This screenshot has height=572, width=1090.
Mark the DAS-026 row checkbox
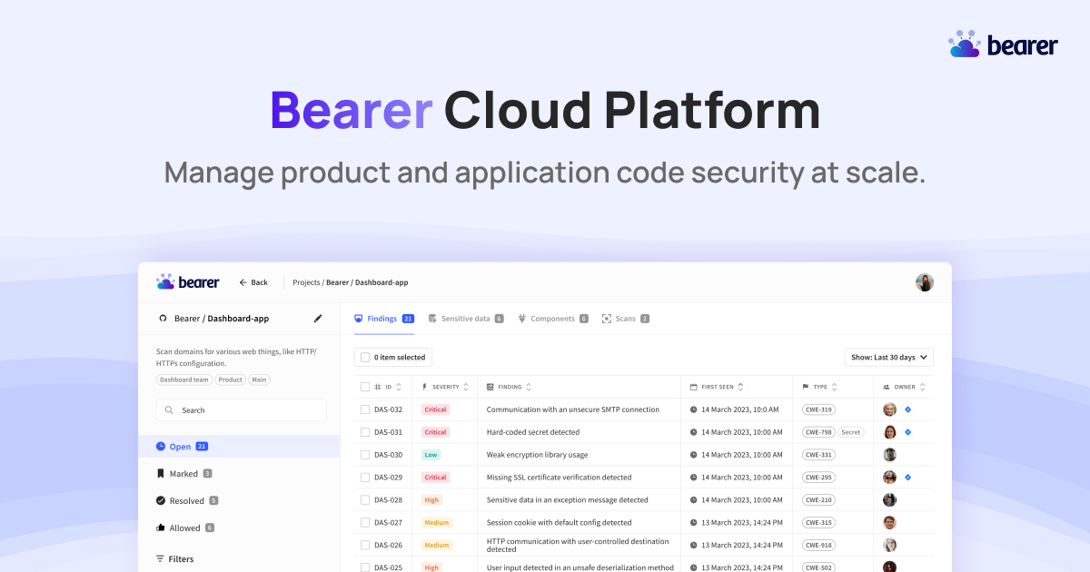[x=365, y=545]
